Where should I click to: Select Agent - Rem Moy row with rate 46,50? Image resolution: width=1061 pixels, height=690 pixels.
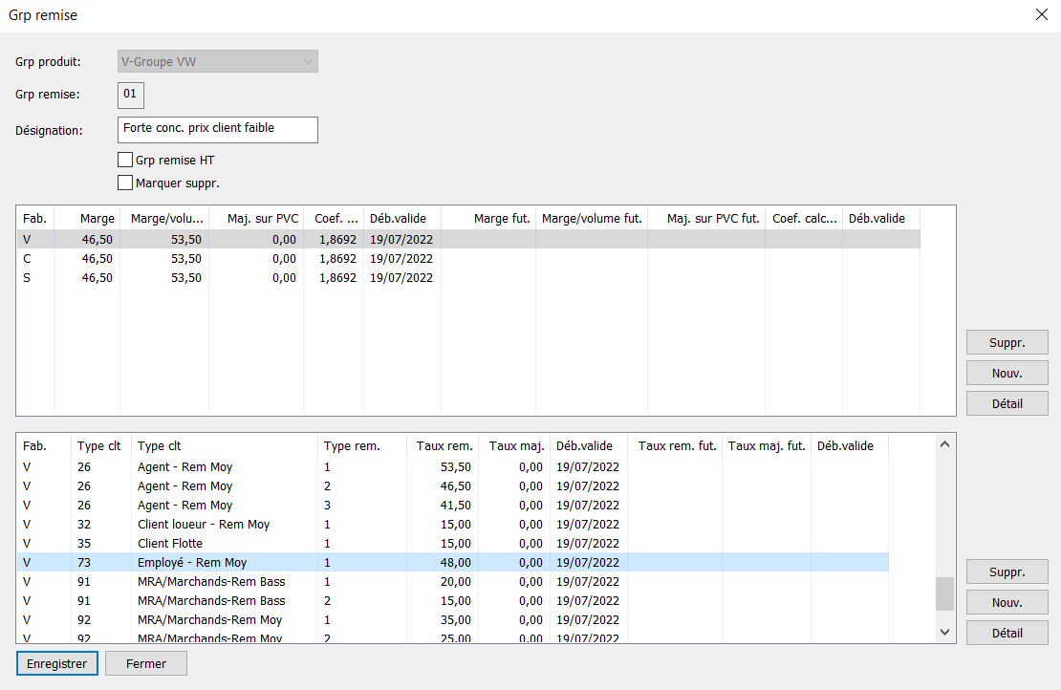[x=453, y=485]
